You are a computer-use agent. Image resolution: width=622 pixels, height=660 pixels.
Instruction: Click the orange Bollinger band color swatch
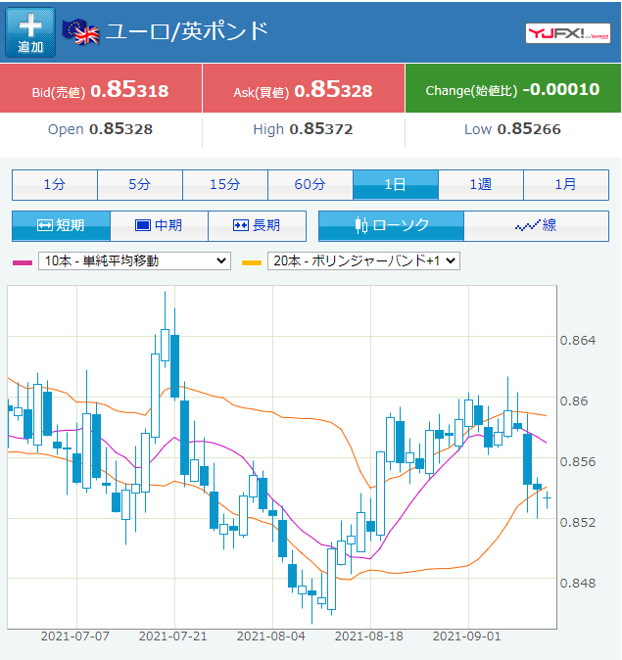(x=252, y=262)
